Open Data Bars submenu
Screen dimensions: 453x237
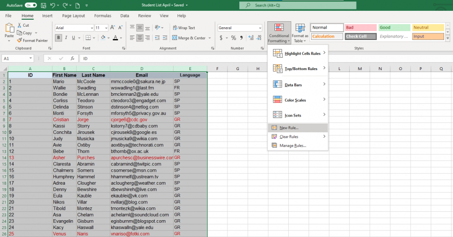(x=298, y=84)
